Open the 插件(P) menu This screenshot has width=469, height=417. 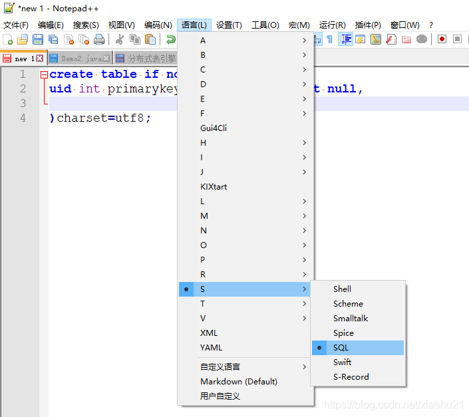click(368, 25)
